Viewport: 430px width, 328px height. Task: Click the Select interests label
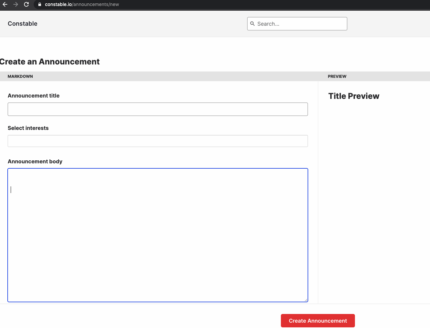(28, 128)
